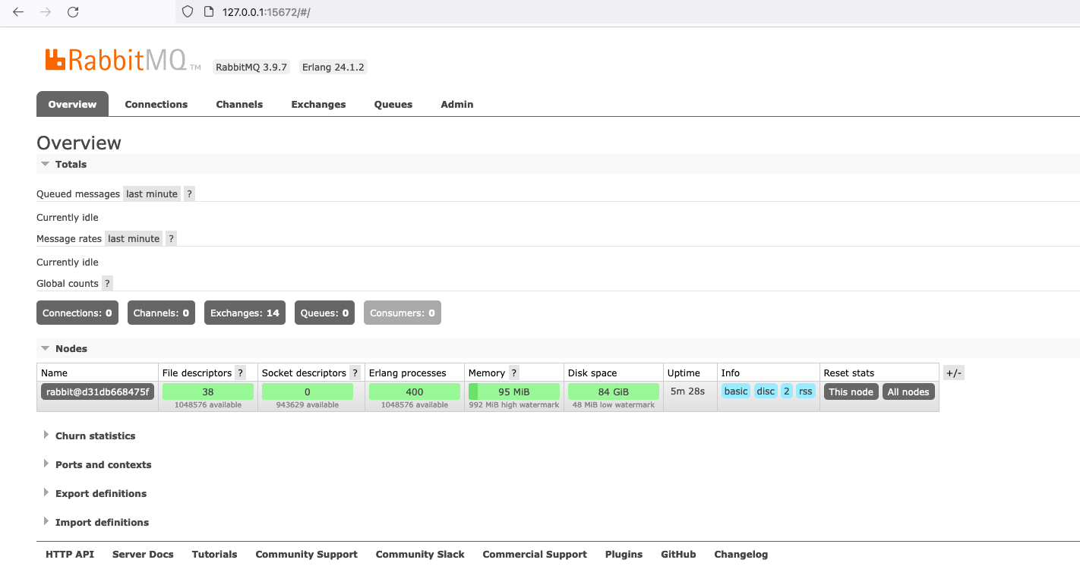The width and height of the screenshot is (1080, 566).
Task: Switch to the Queues tab
Action: tap(393, 104)
